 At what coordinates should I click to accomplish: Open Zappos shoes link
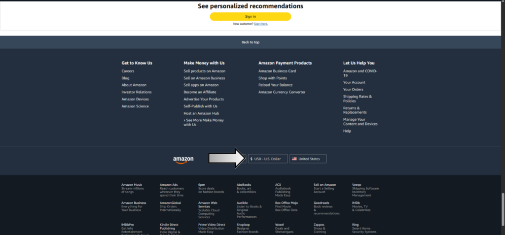tap(320, 228)
